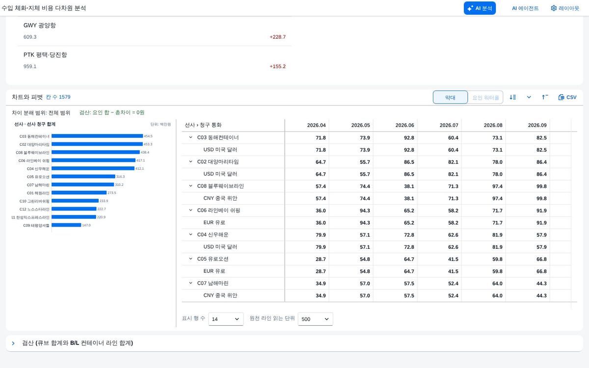The image size is (589, 368).
Task: Switch the chart to 막대 view
Action: click(450, 97)
